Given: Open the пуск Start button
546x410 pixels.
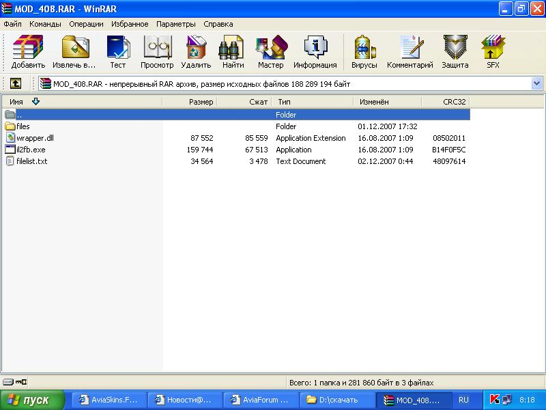Looking at the screenshot, I should (32, 400).
